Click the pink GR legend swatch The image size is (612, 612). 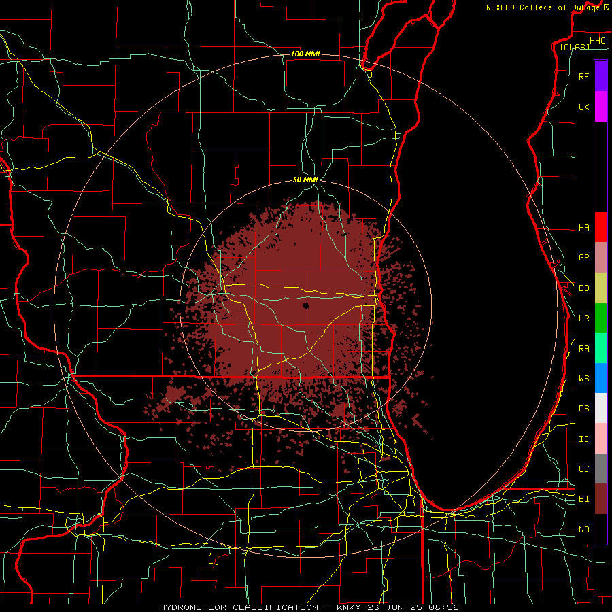click(x=600, y=258)
